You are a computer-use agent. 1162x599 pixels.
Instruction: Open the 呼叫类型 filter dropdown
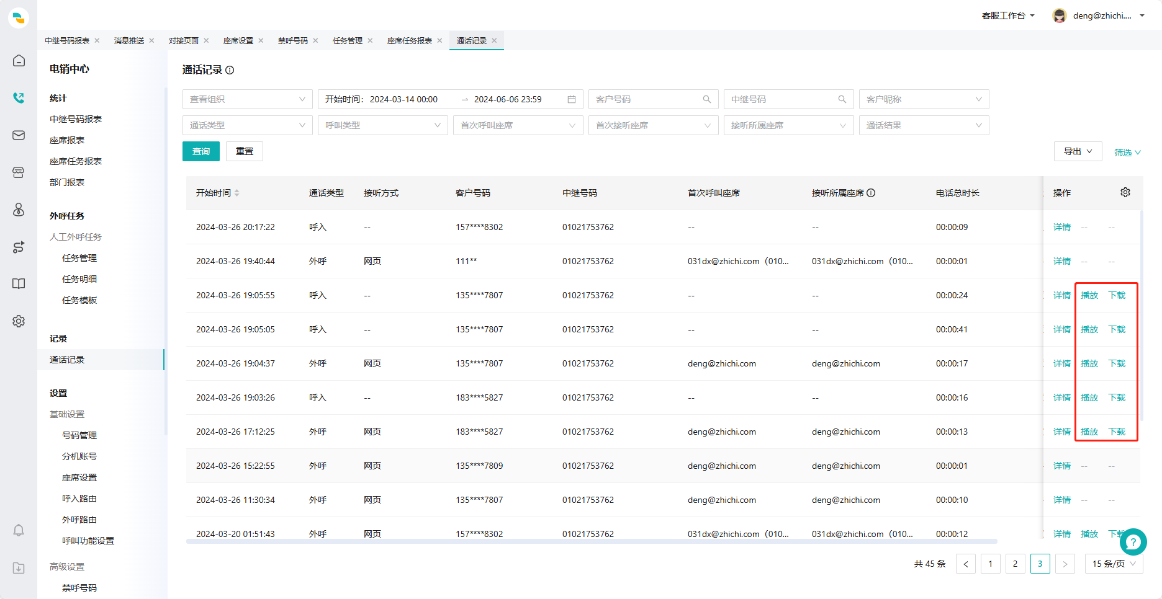point(383,125)
